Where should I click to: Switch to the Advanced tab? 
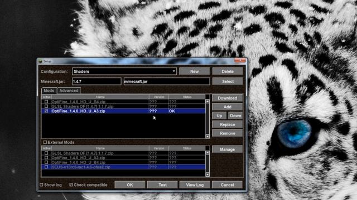(69, 91)
